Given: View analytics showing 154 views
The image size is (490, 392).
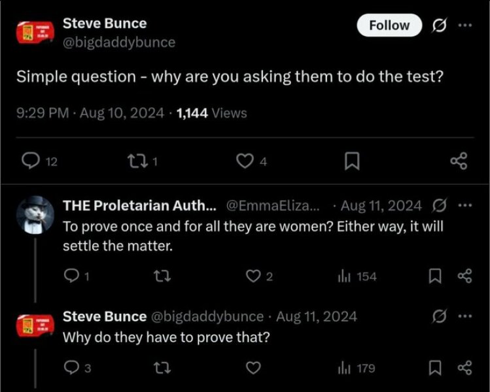Looking at the screenshot, I should [357, 276].
